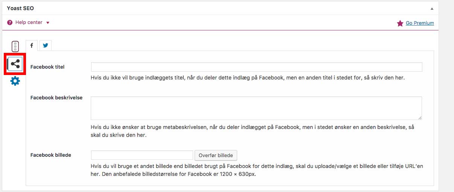This screenshot has height=192, width=454.
Task: Select the Social share icon in sidebar
Action: coord(15,64)
